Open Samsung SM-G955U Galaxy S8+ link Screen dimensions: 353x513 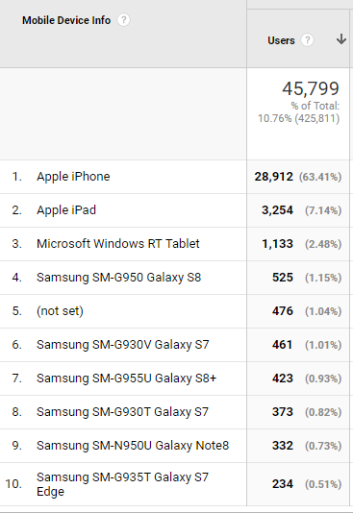click(x=126, y=379)
